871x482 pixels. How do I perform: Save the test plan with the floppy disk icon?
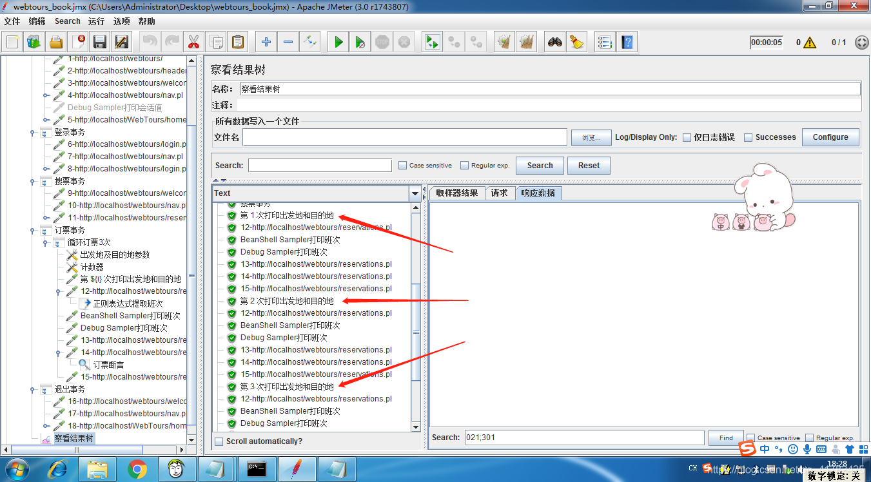[x=100, y=43]
